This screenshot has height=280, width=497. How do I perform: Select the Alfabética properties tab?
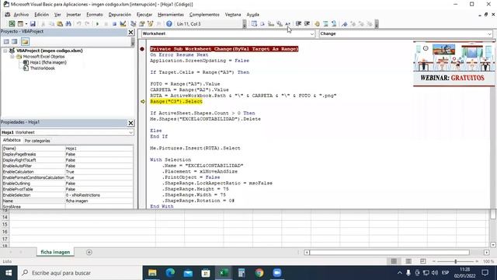point(12,140)
